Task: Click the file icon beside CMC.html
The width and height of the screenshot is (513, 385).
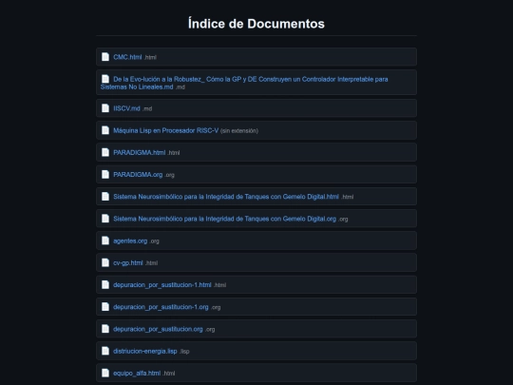Action: coord(105,57)
